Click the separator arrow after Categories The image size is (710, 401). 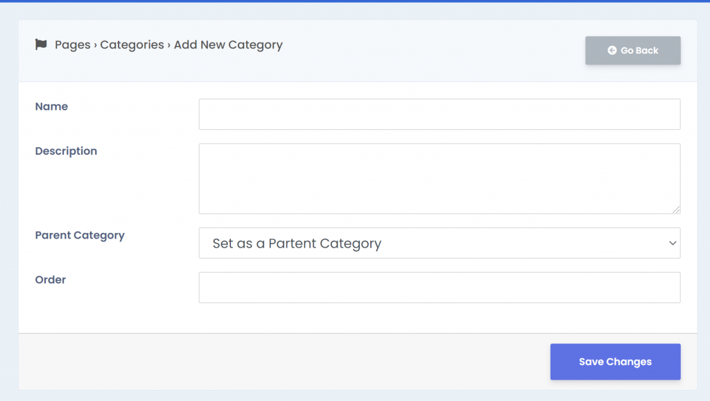coord(169,45)
